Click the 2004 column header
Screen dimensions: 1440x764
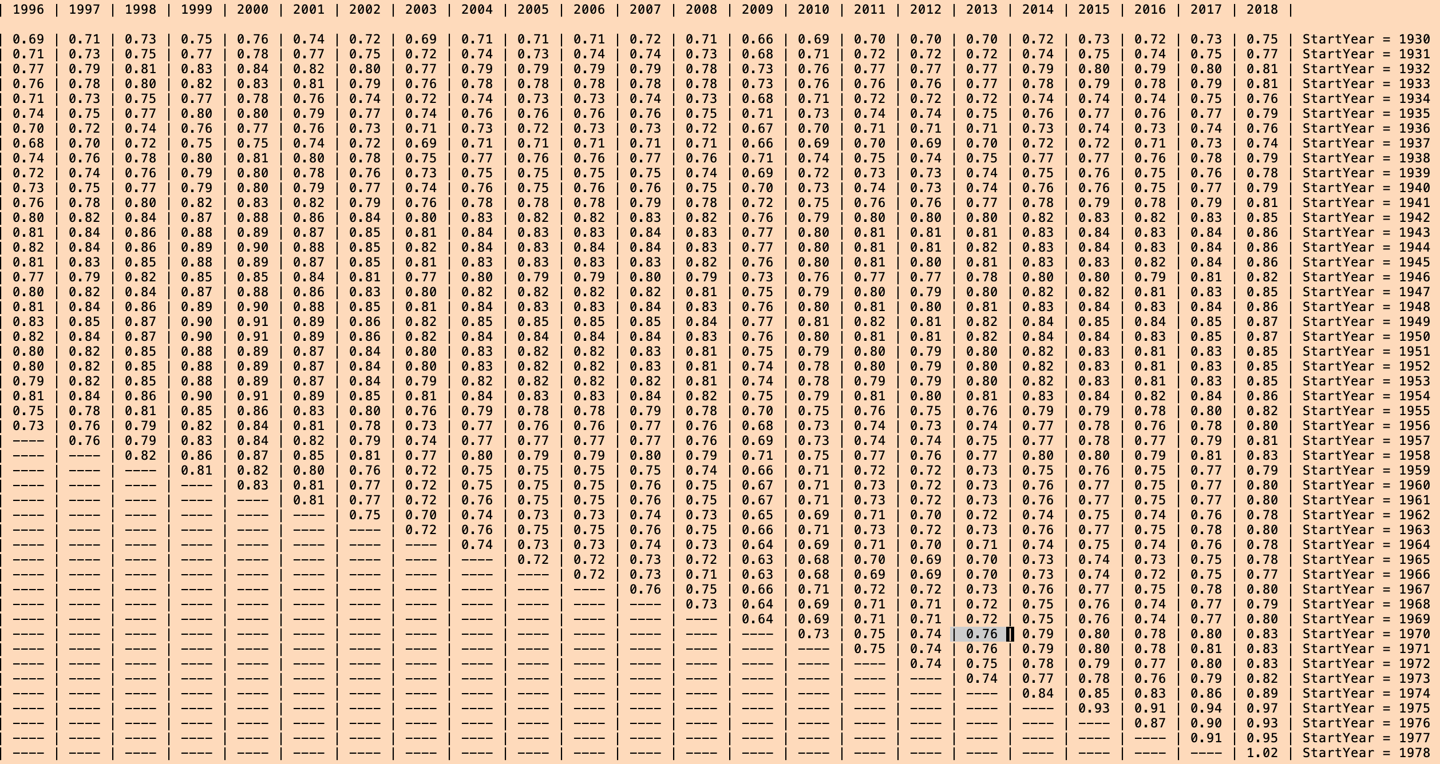pyautogui.click(x=477, y=9)
